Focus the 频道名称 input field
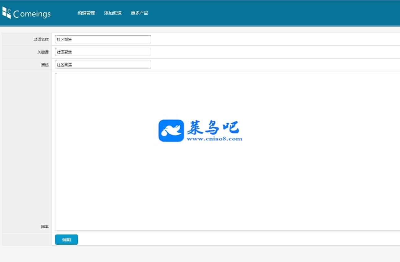The image size is (400, 262). 103,39
